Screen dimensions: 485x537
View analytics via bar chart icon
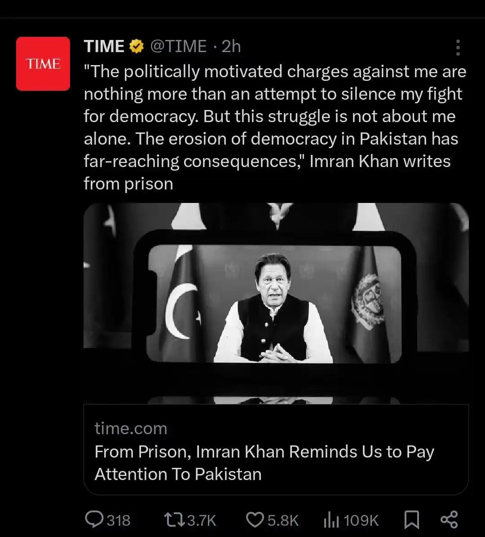(331, 520)
